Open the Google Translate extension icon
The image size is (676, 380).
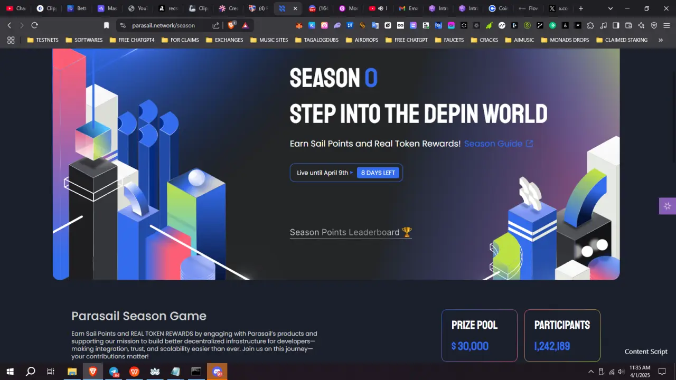[375, 25]
